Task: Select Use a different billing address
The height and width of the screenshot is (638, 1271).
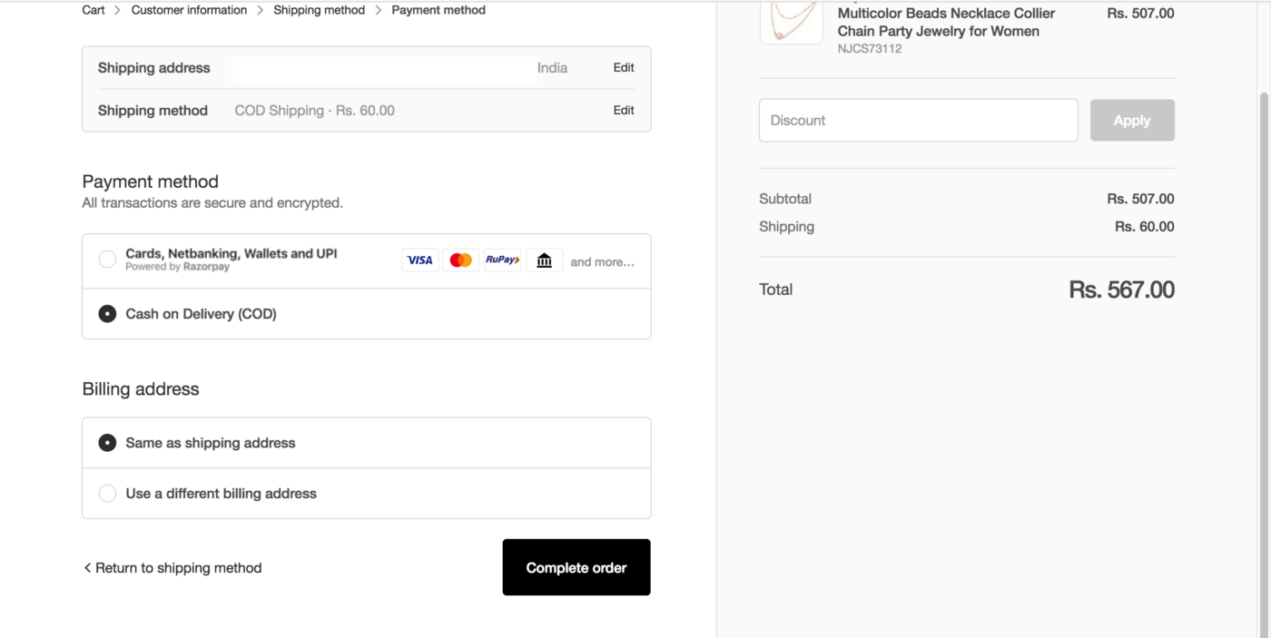Action: 107,494
